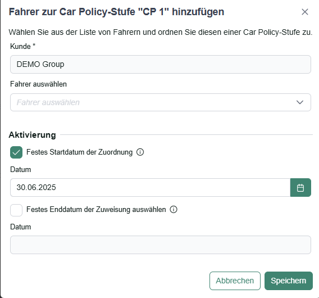The image size is (319, 298).
Task: Close the add driver dialog with X
Action: pos(305,12)
